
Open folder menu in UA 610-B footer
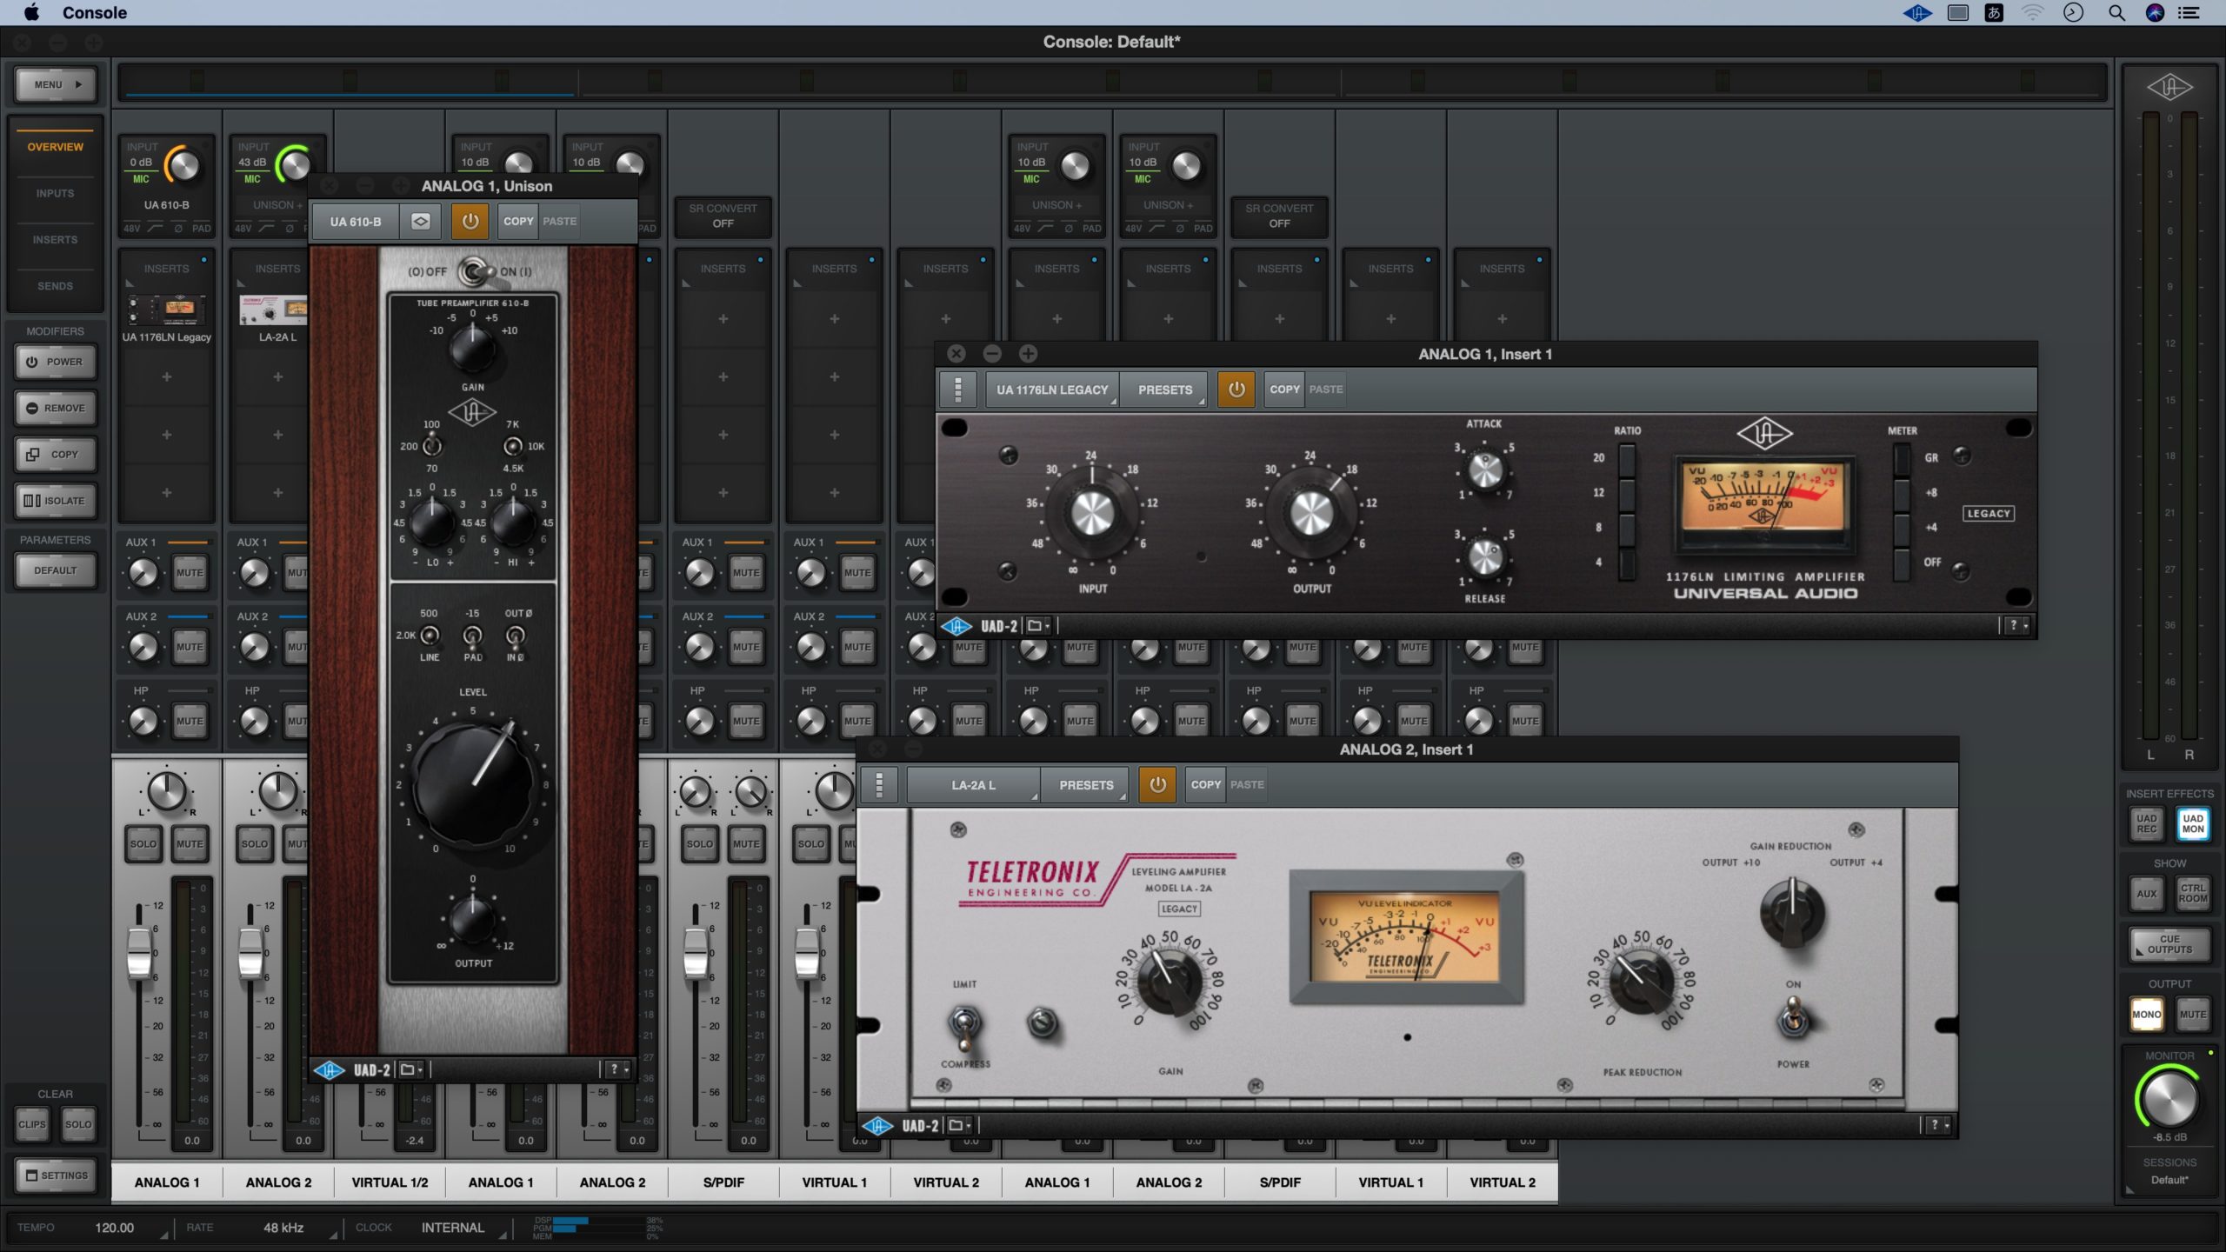(410, 1070)
